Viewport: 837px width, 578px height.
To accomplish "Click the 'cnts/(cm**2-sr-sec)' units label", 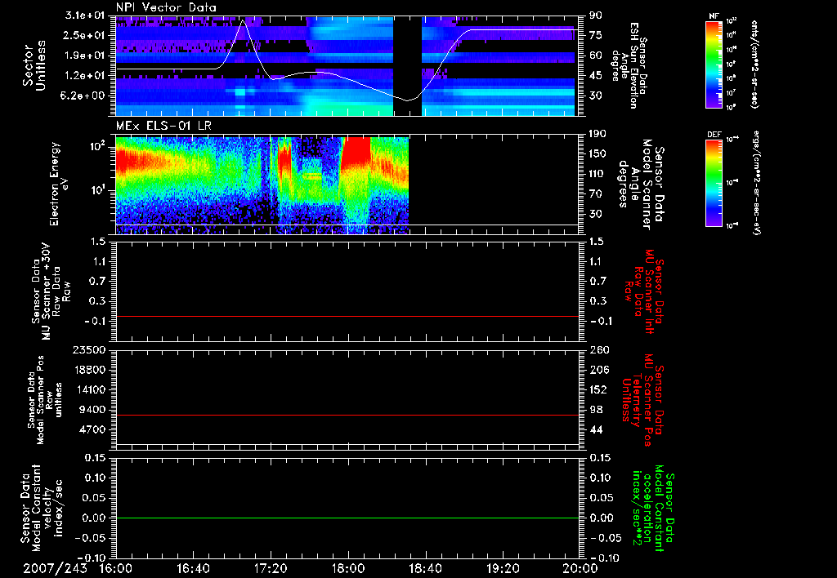I will [754, 64].
